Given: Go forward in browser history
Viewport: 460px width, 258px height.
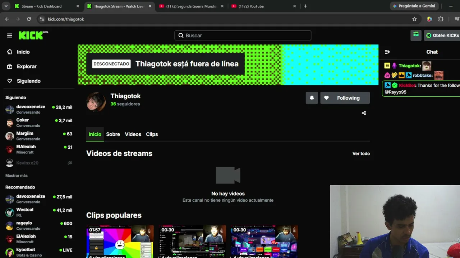Looking at the screenshot, I should 18,19.
